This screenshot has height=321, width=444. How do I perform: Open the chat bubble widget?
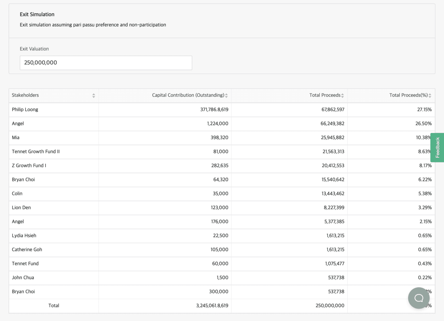(419, 298)
